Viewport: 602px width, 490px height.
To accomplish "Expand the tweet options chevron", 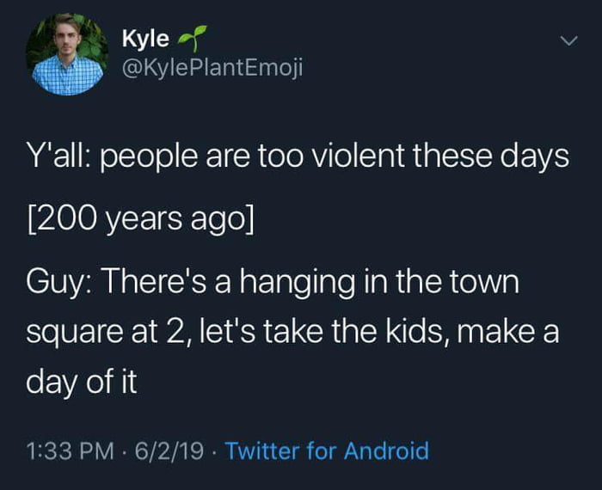I will tap(565, 41).
